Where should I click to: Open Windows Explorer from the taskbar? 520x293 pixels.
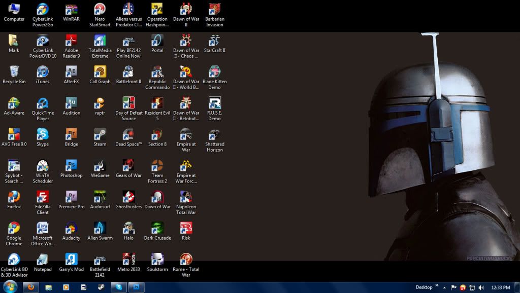(48, 287)
